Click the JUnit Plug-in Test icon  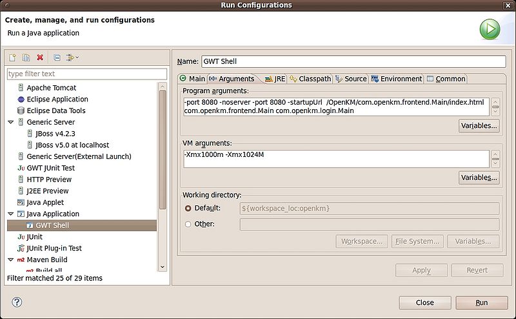point(21,248)
